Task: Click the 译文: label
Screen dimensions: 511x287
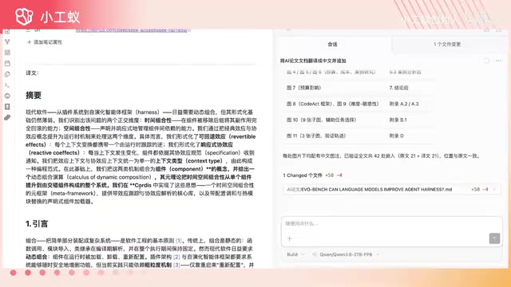Action: 32,73
